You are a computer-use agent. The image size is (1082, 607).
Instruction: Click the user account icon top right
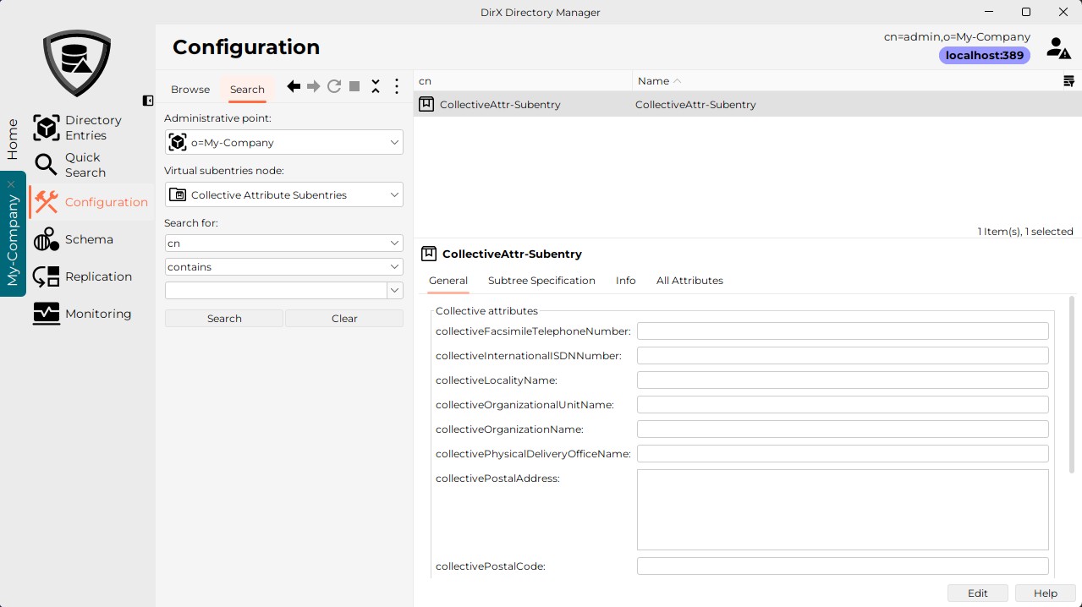coord(1058,48)
